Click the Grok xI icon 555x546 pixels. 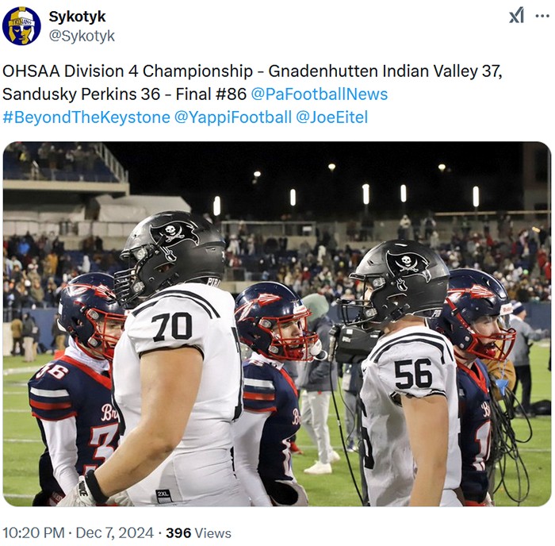[x=516, y=16]
